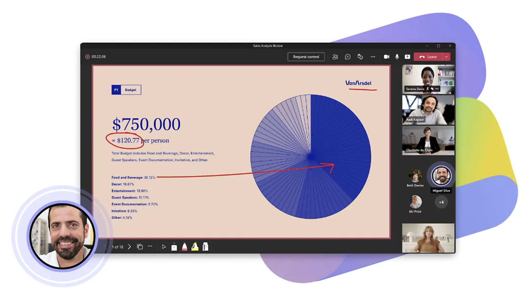Click the recording indicator icon
Viewport: 530px width, 297px height.
[x=88, y=57]
